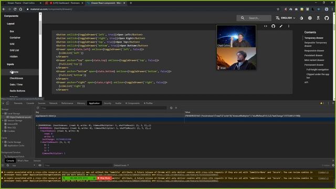Jump to Temporary drawer in Contents
This screenshot has height=189, width=336.
point(314,38)
